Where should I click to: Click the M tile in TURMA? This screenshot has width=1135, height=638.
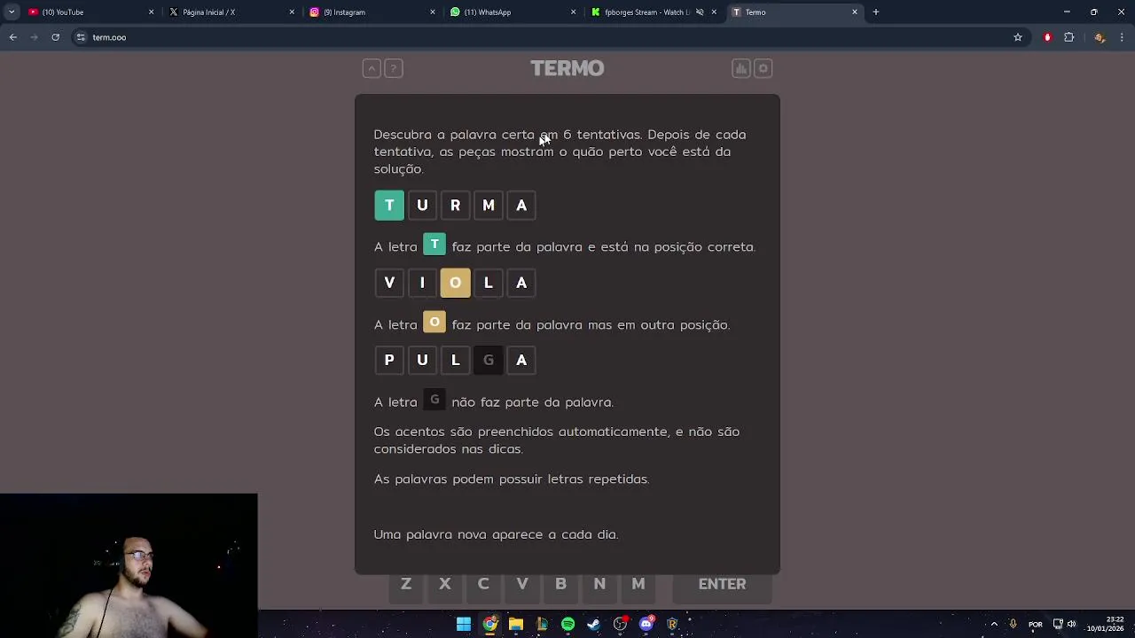point(489,206)
